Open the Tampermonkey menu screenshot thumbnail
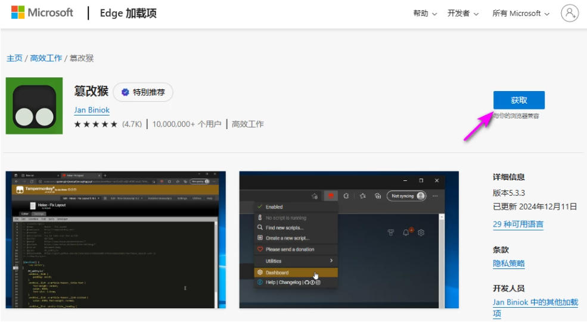Image resolution: width=587 pixels, height=322 pixels. (x=349, y=240)
